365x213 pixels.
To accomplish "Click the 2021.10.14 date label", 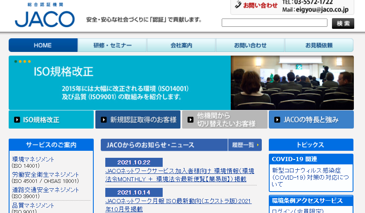I will point(134,192).
